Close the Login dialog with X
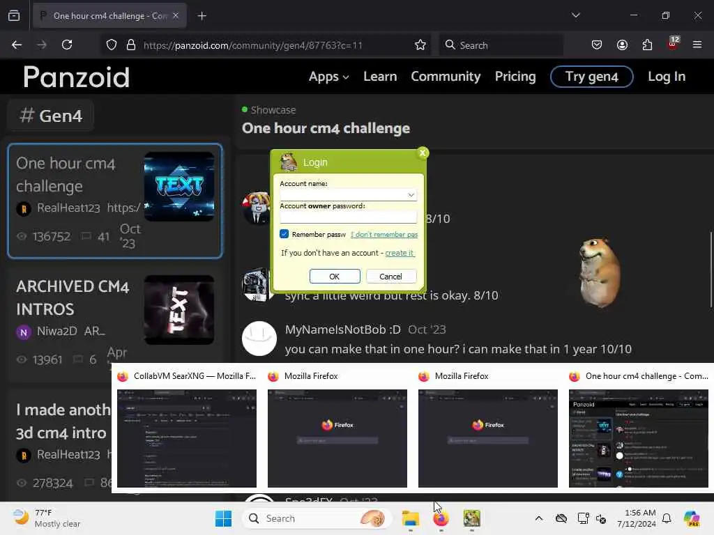The image size is (714, 535). [423, 153]
